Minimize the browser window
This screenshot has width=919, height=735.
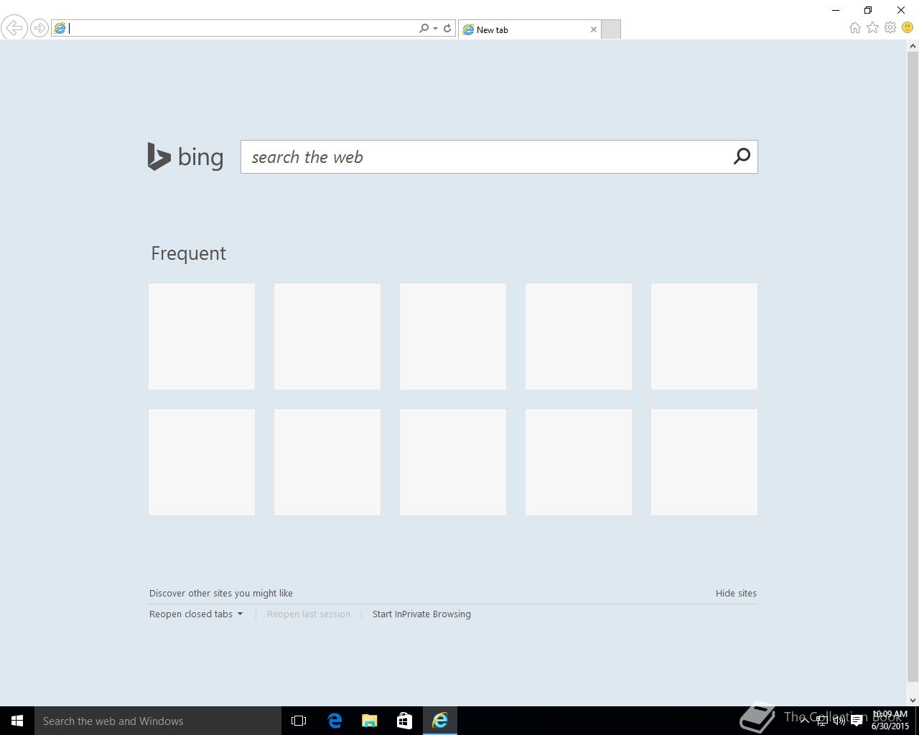tap(836, 10)
